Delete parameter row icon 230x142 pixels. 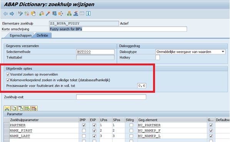[x=34, y=109]
